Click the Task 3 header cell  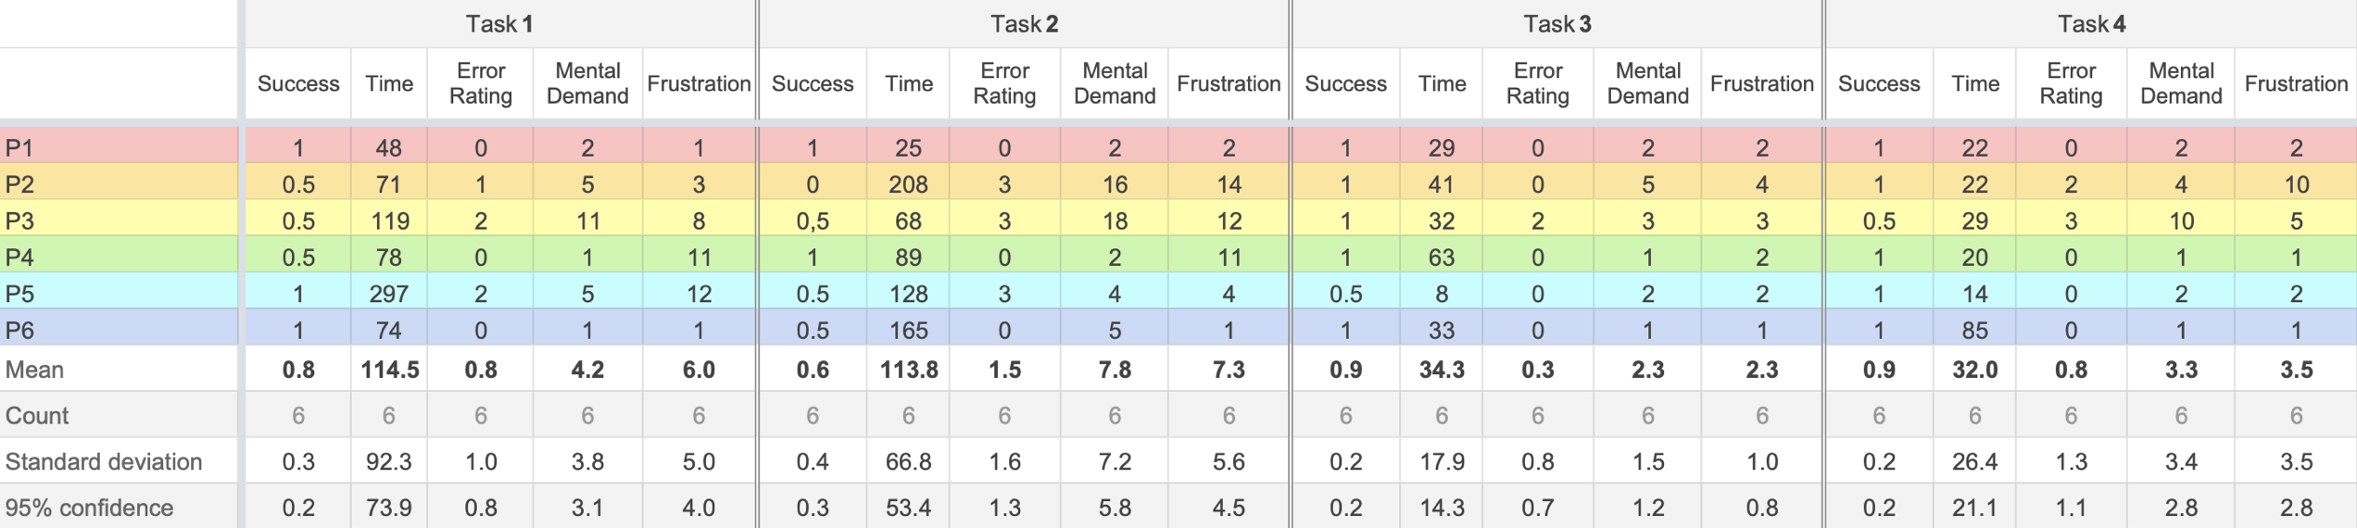pyautogui.click(x=1557, y=24)
